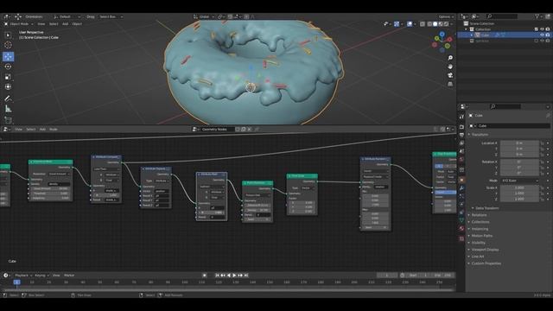Open the Output properties tab
Screen dimensions: 553x311
(461, 135)
